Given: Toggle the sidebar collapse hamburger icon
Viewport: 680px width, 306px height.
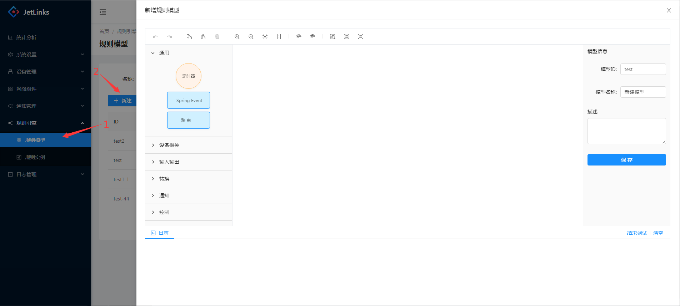Looking at the screenshot, I should [103, 12].
